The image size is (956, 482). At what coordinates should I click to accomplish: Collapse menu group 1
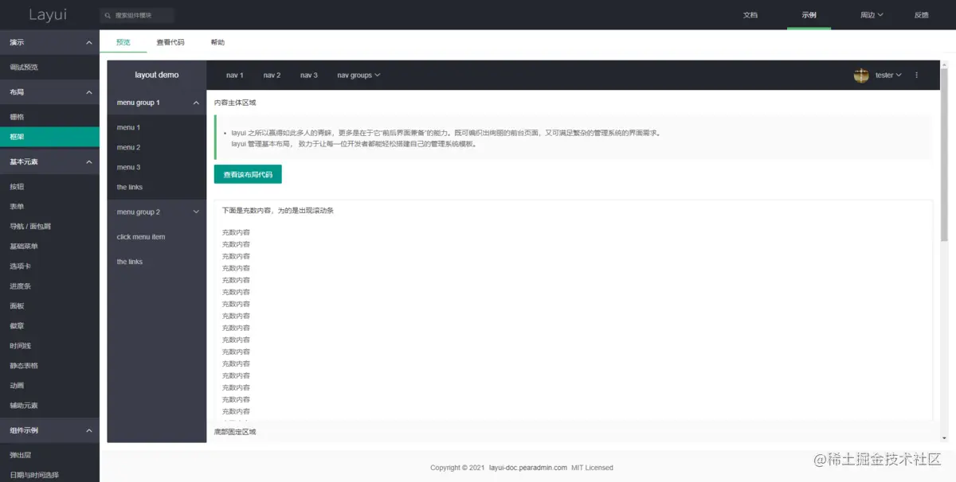[157, 103]
